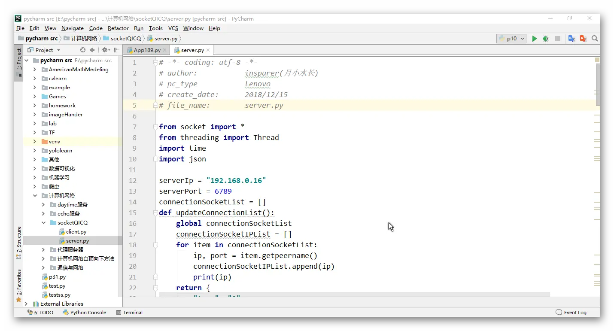Expand the Games folder

[x=35, y=97]
